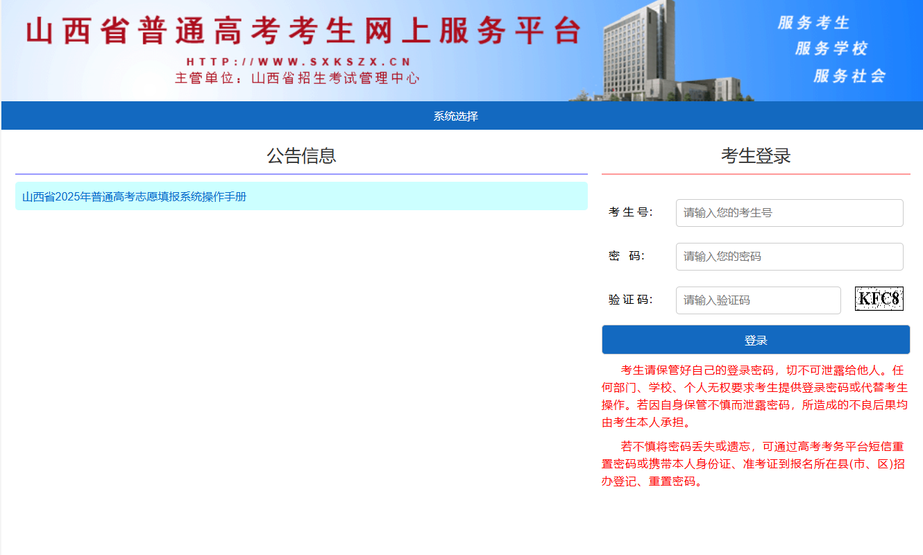Screen dimensions: 923x555
Task: Click the 考生号 field label
Action: coord(631,212)
